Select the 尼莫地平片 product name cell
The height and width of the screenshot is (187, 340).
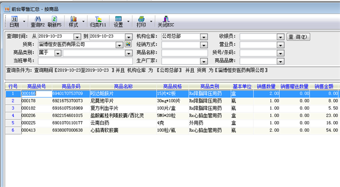tap(123, 101)
